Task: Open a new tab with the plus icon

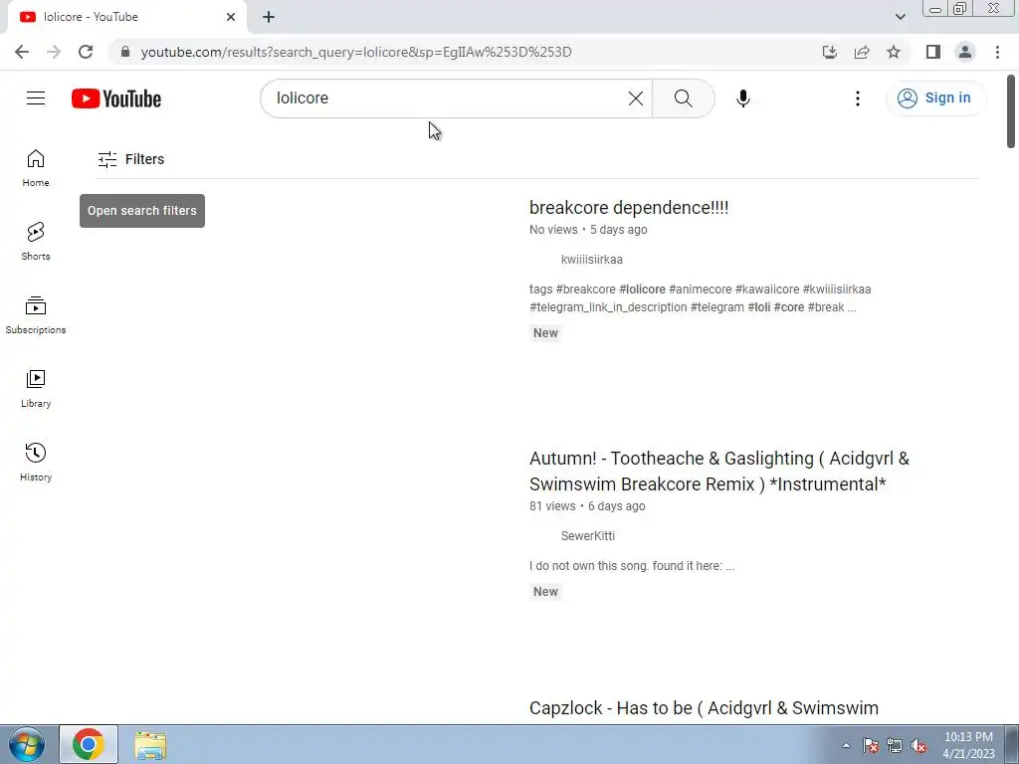Action: [x=269, y=18]
